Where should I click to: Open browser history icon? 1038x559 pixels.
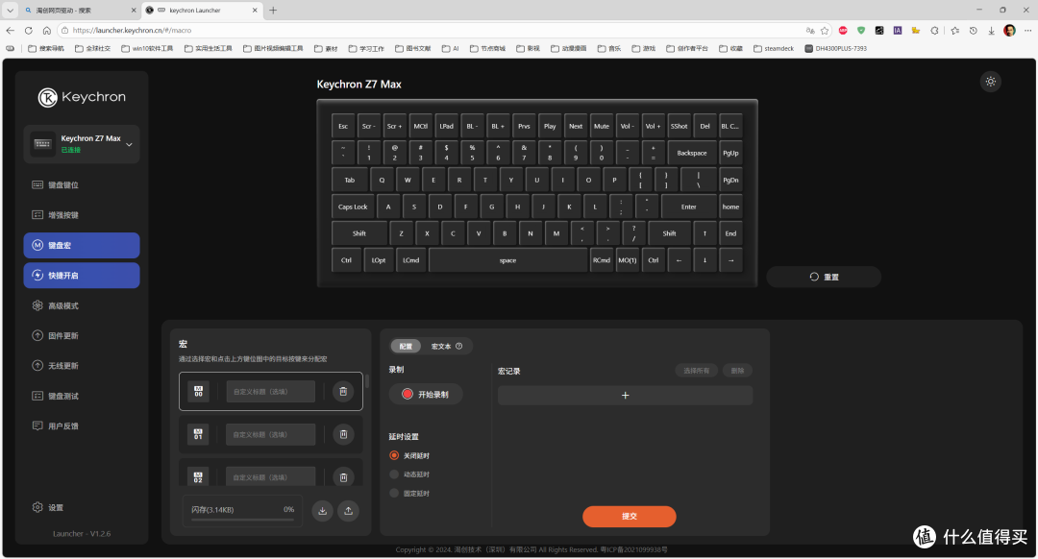click(x=973, y=31)
